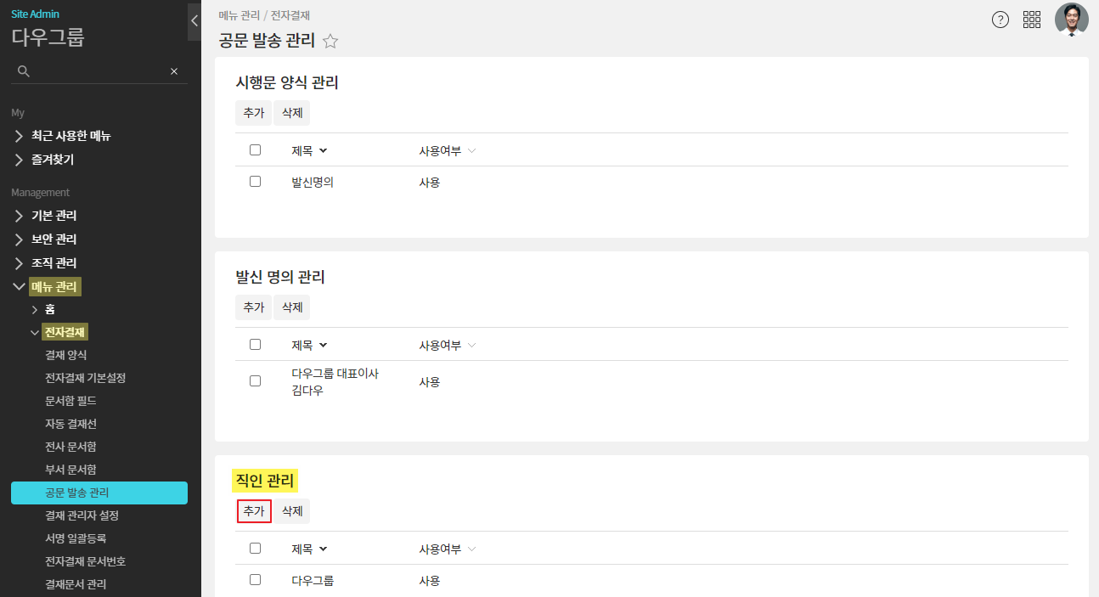Image resolution: width=1099 pixels, height=597 pixels.
Task: Sort by 제목 arrow in 시행문 양식 table
Action: (x=323, y=150)
